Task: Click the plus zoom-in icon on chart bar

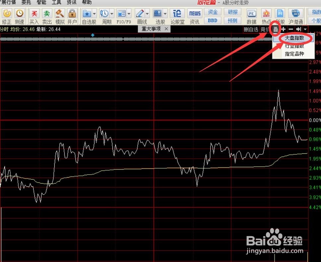Action: click(x=283, y=29)
